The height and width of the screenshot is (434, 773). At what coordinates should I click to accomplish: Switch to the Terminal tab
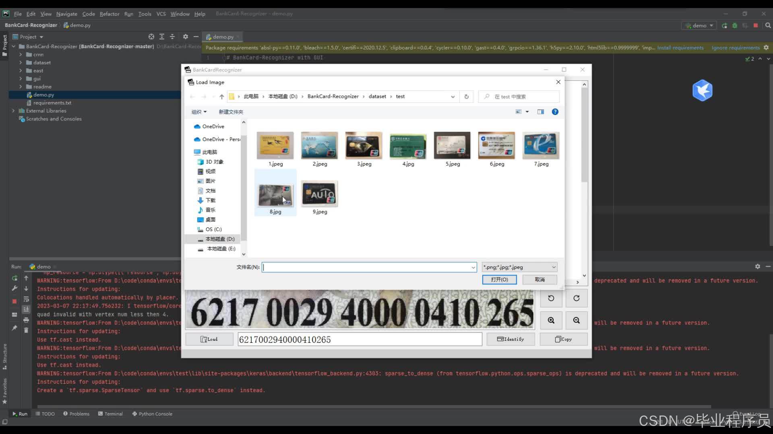coord(110,414)
